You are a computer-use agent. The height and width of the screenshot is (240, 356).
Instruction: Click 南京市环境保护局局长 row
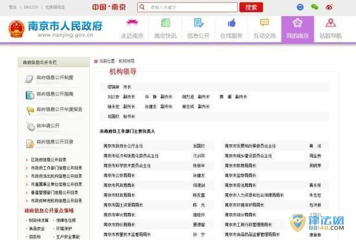point(274,205)
